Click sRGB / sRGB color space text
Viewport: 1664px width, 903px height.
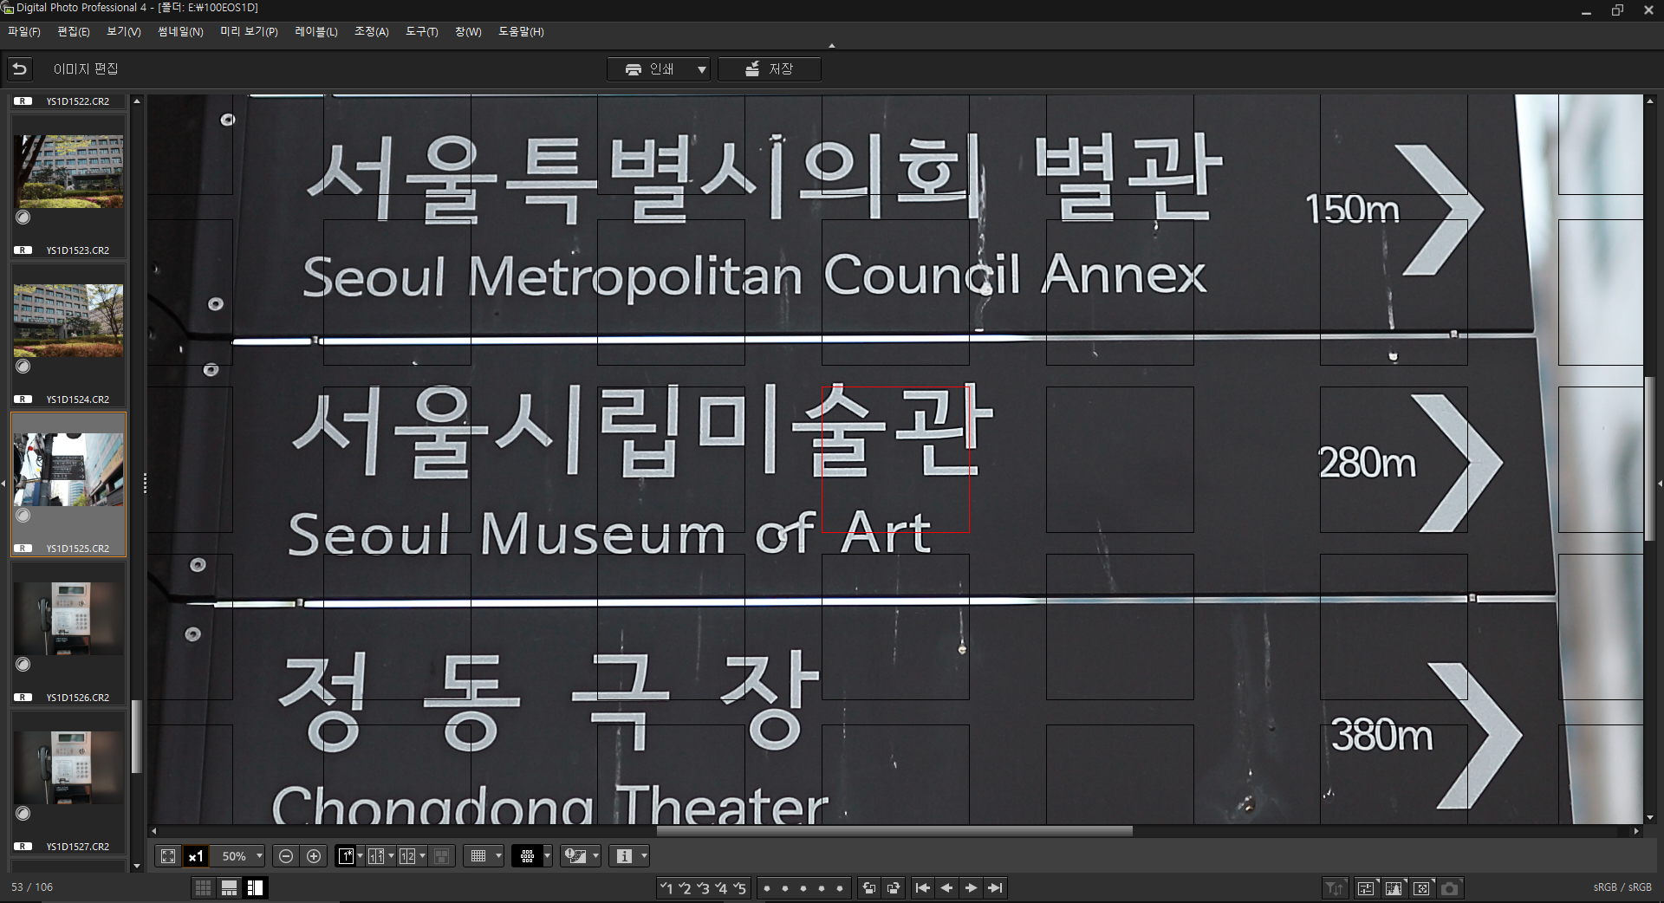coord(1622,887)
